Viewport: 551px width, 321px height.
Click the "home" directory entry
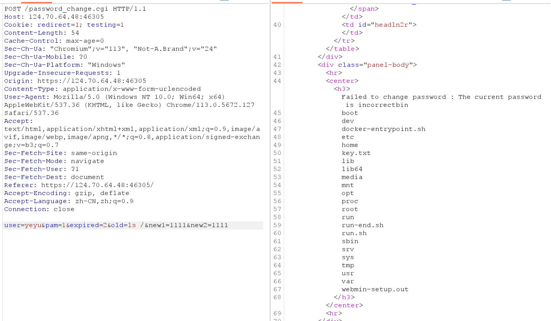[x=350, y=145]
